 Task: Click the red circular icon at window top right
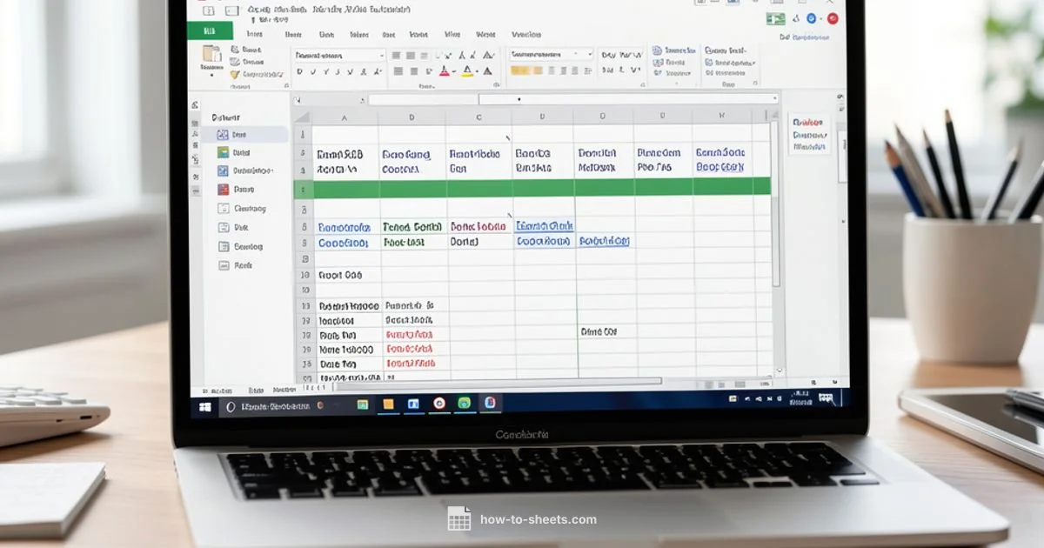click(833, 18)
